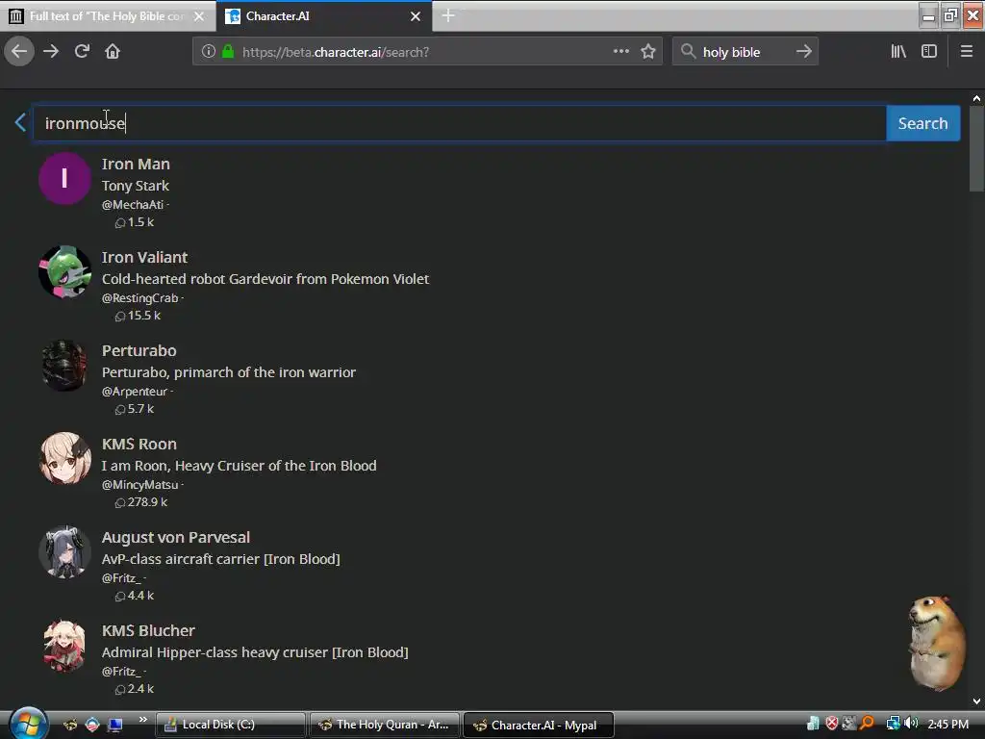Viewport: 985px width, 739px height.
Task: Click the 278.9 k chat count
Action: 147,502
